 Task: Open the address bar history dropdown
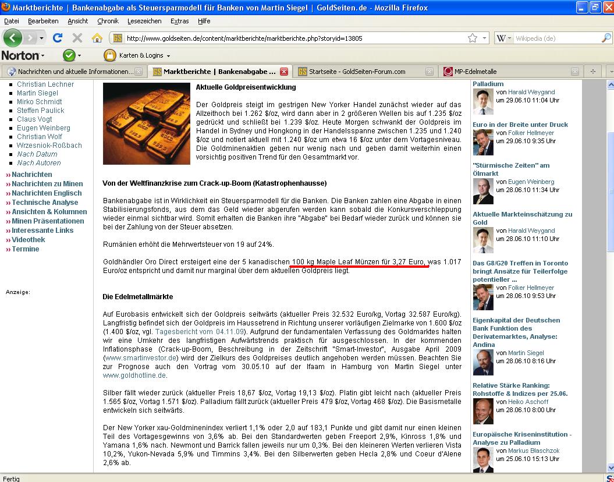[x=484, y=38]
